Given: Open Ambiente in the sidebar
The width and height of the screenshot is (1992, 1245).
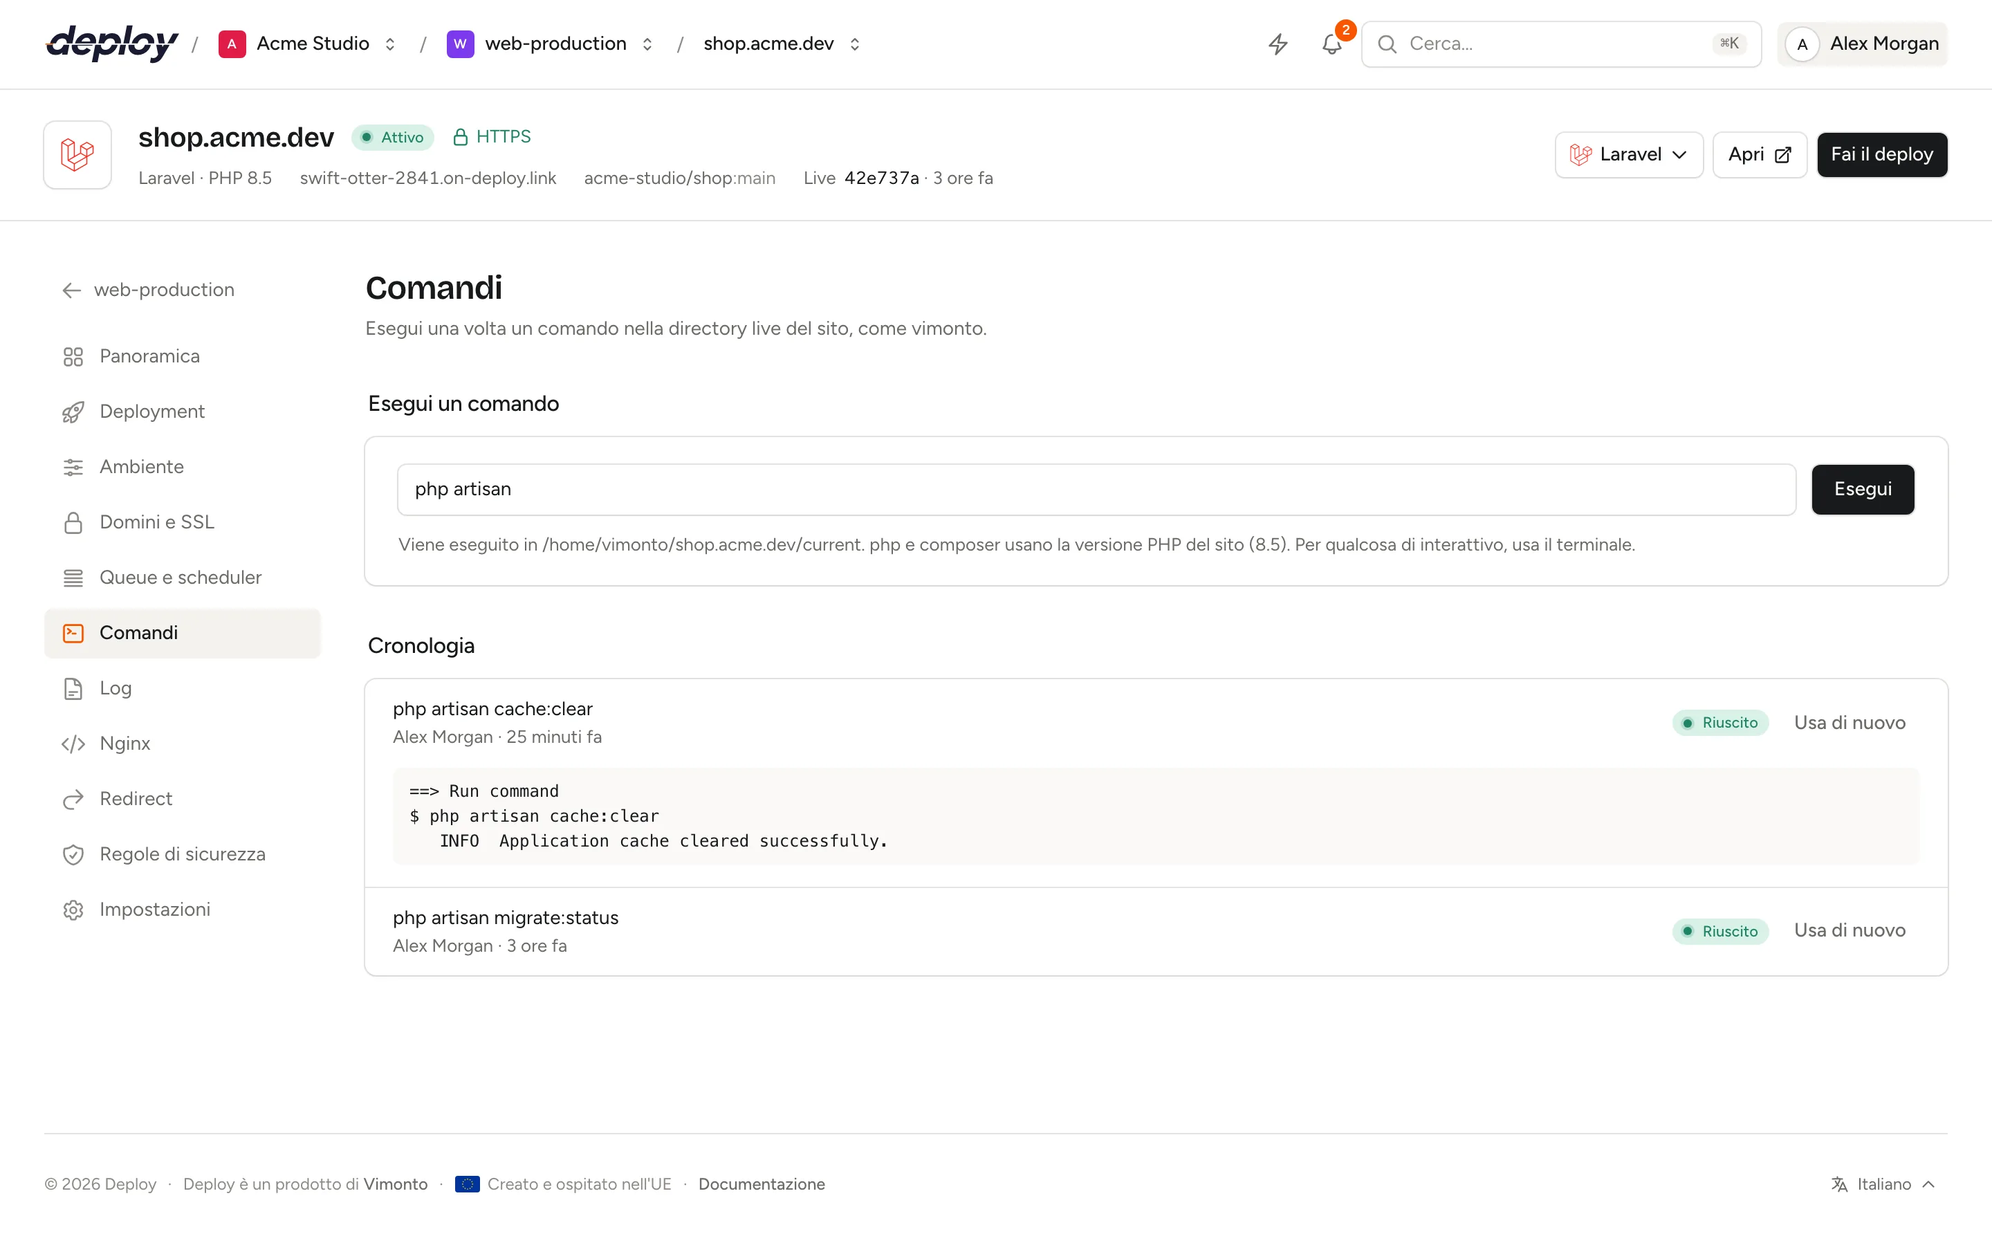Looking at the screenshot, I should 182,467.
